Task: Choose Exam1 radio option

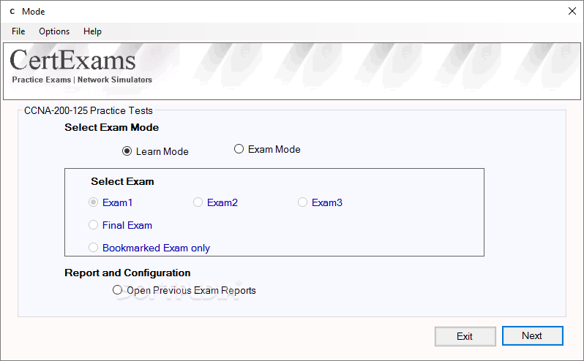Action: (x=111, y=202)
